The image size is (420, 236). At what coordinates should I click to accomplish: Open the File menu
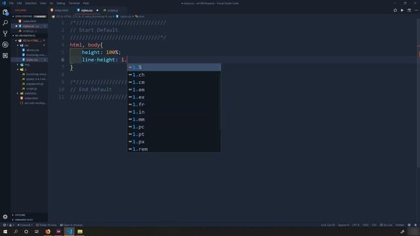pyautogui.click(x=11, y=3)
